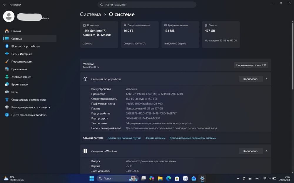This screenshot has height=183, width=294.
Task: Open the Защита системы link
Action: click(x=155, y=138)
